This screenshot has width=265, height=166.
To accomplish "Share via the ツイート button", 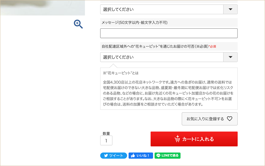I will coord(114,156).
